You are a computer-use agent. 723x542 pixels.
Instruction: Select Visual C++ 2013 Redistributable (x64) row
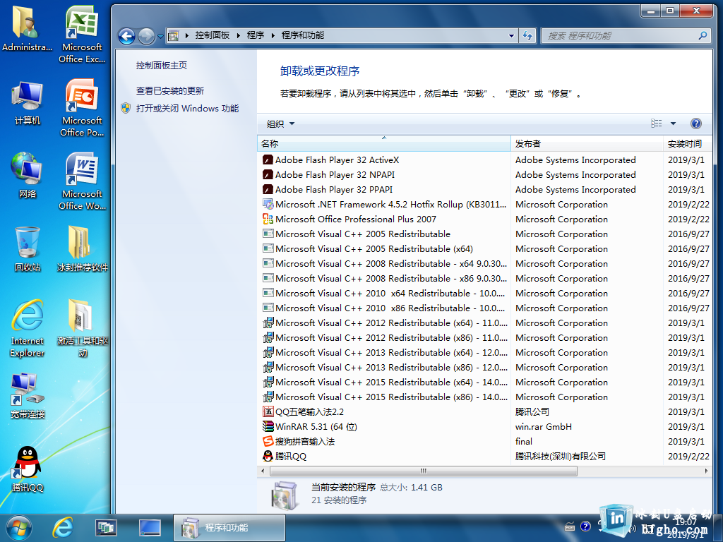pos(484,353)
